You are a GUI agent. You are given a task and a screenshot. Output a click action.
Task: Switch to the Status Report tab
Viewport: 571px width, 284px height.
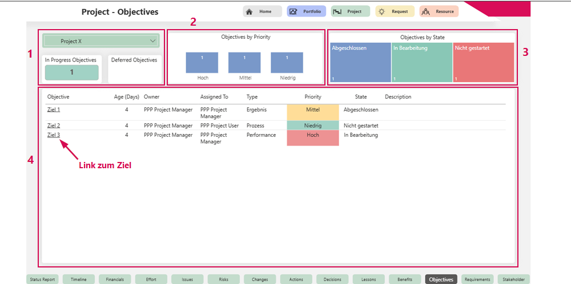tap(43, 279)
